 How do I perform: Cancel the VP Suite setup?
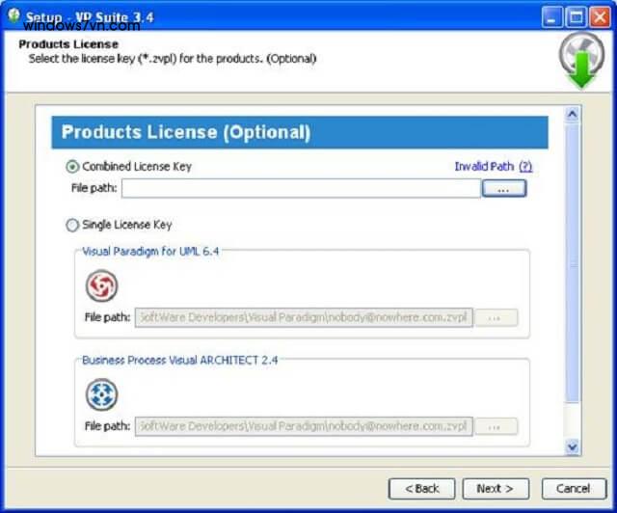(574, 489)
